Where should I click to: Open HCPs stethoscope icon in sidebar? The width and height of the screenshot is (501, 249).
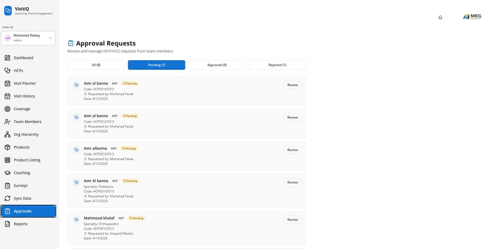pos(7,71)
